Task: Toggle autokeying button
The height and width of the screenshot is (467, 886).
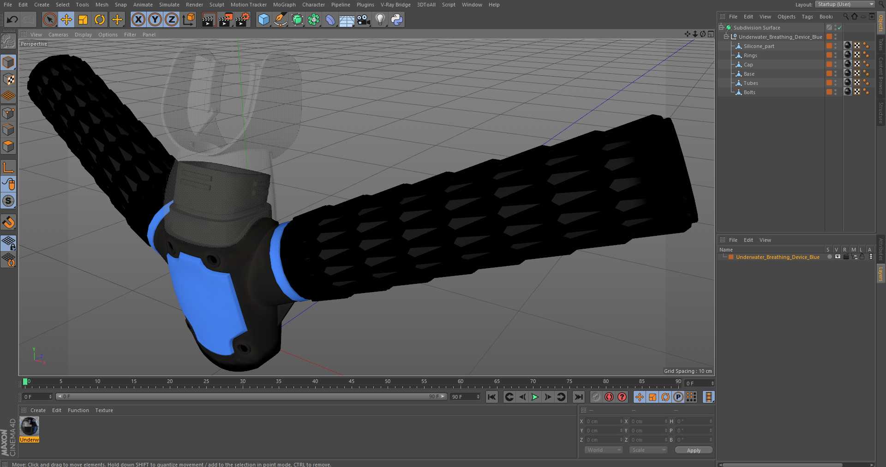Action: coord(609,397)
